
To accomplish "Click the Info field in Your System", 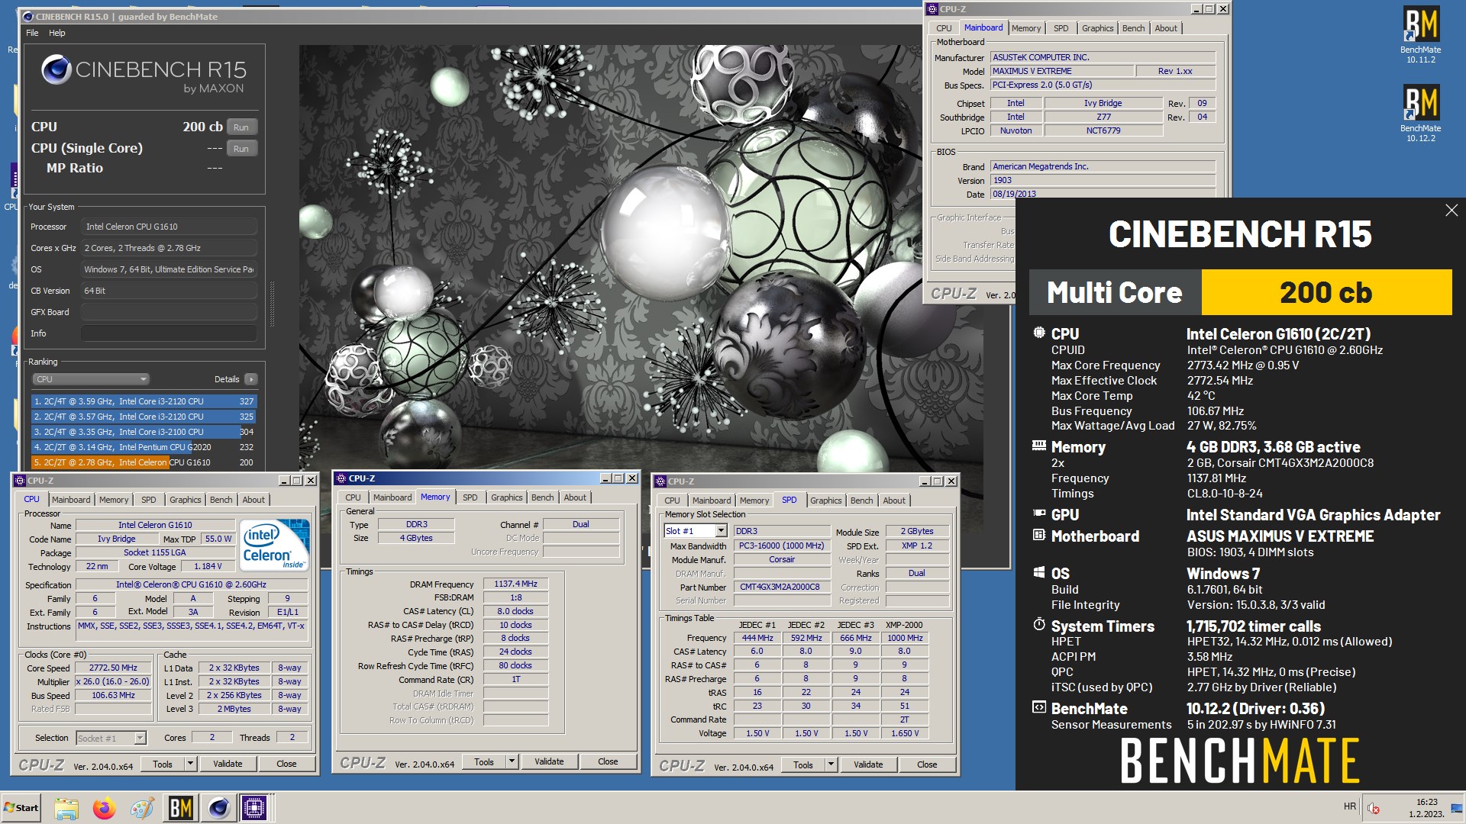I will (x=169, y=333).
